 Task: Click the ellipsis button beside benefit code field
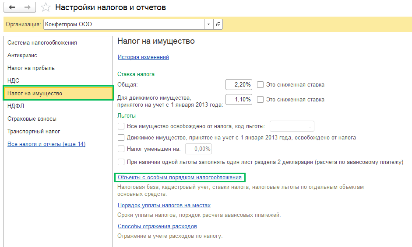[x=310, y=126]
